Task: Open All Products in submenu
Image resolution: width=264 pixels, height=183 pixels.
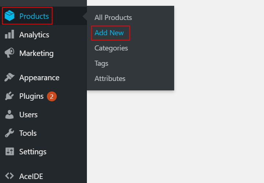Action: 113,17
